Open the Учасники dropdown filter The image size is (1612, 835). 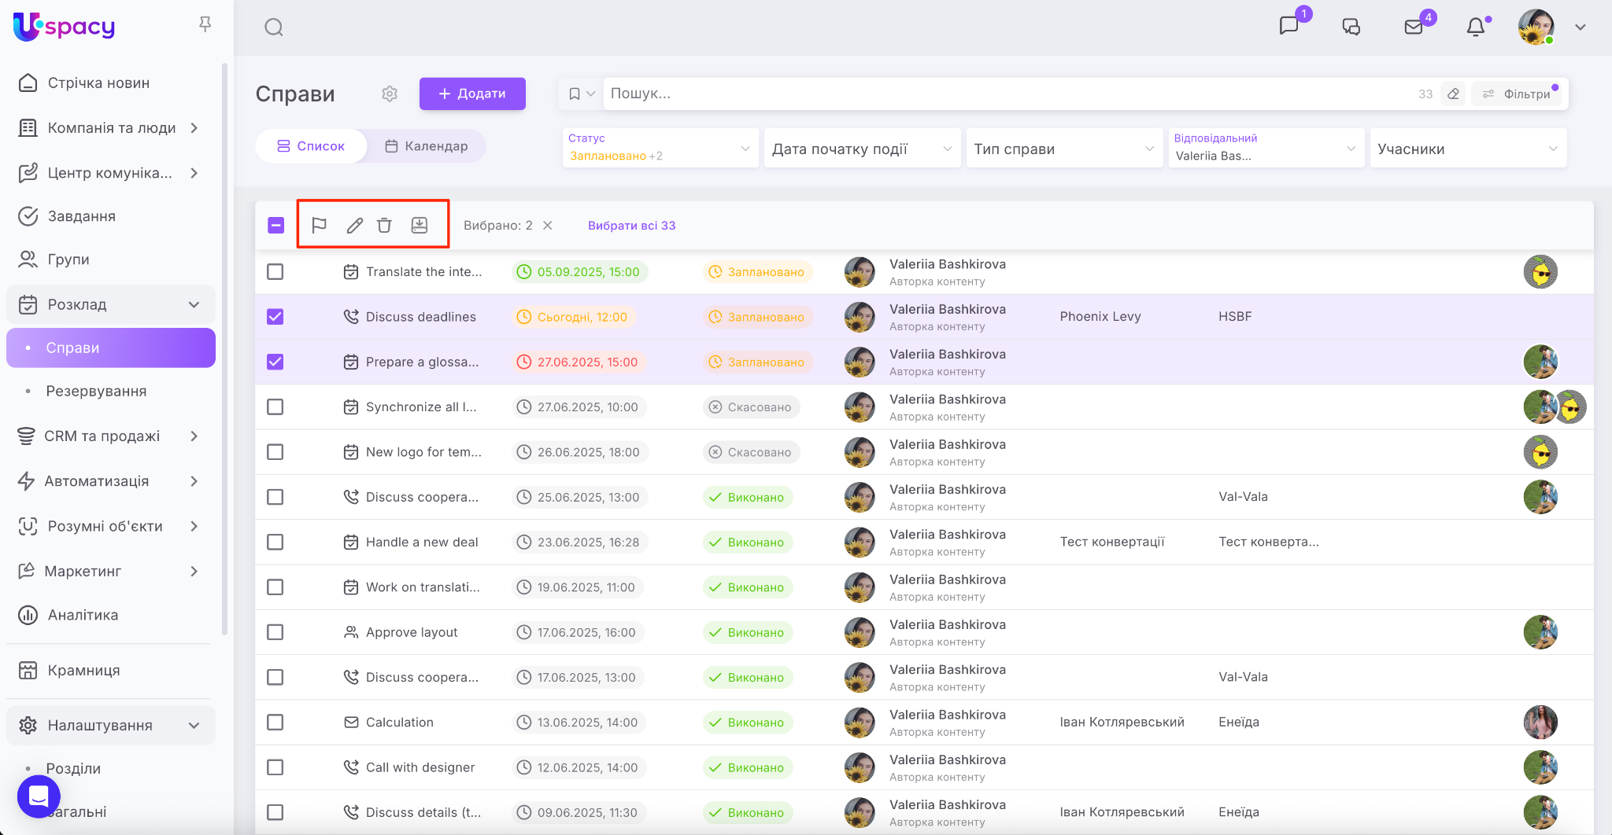[1467, 149]
